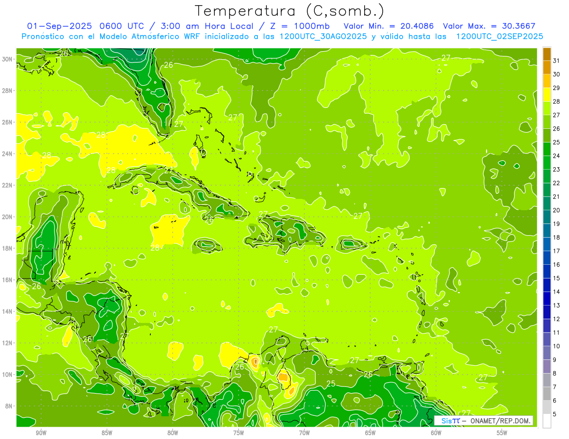This screenshot has width=569, height=439.
Task: Click legend value '22' on the color scale
Action: click(x=557, y=183)
